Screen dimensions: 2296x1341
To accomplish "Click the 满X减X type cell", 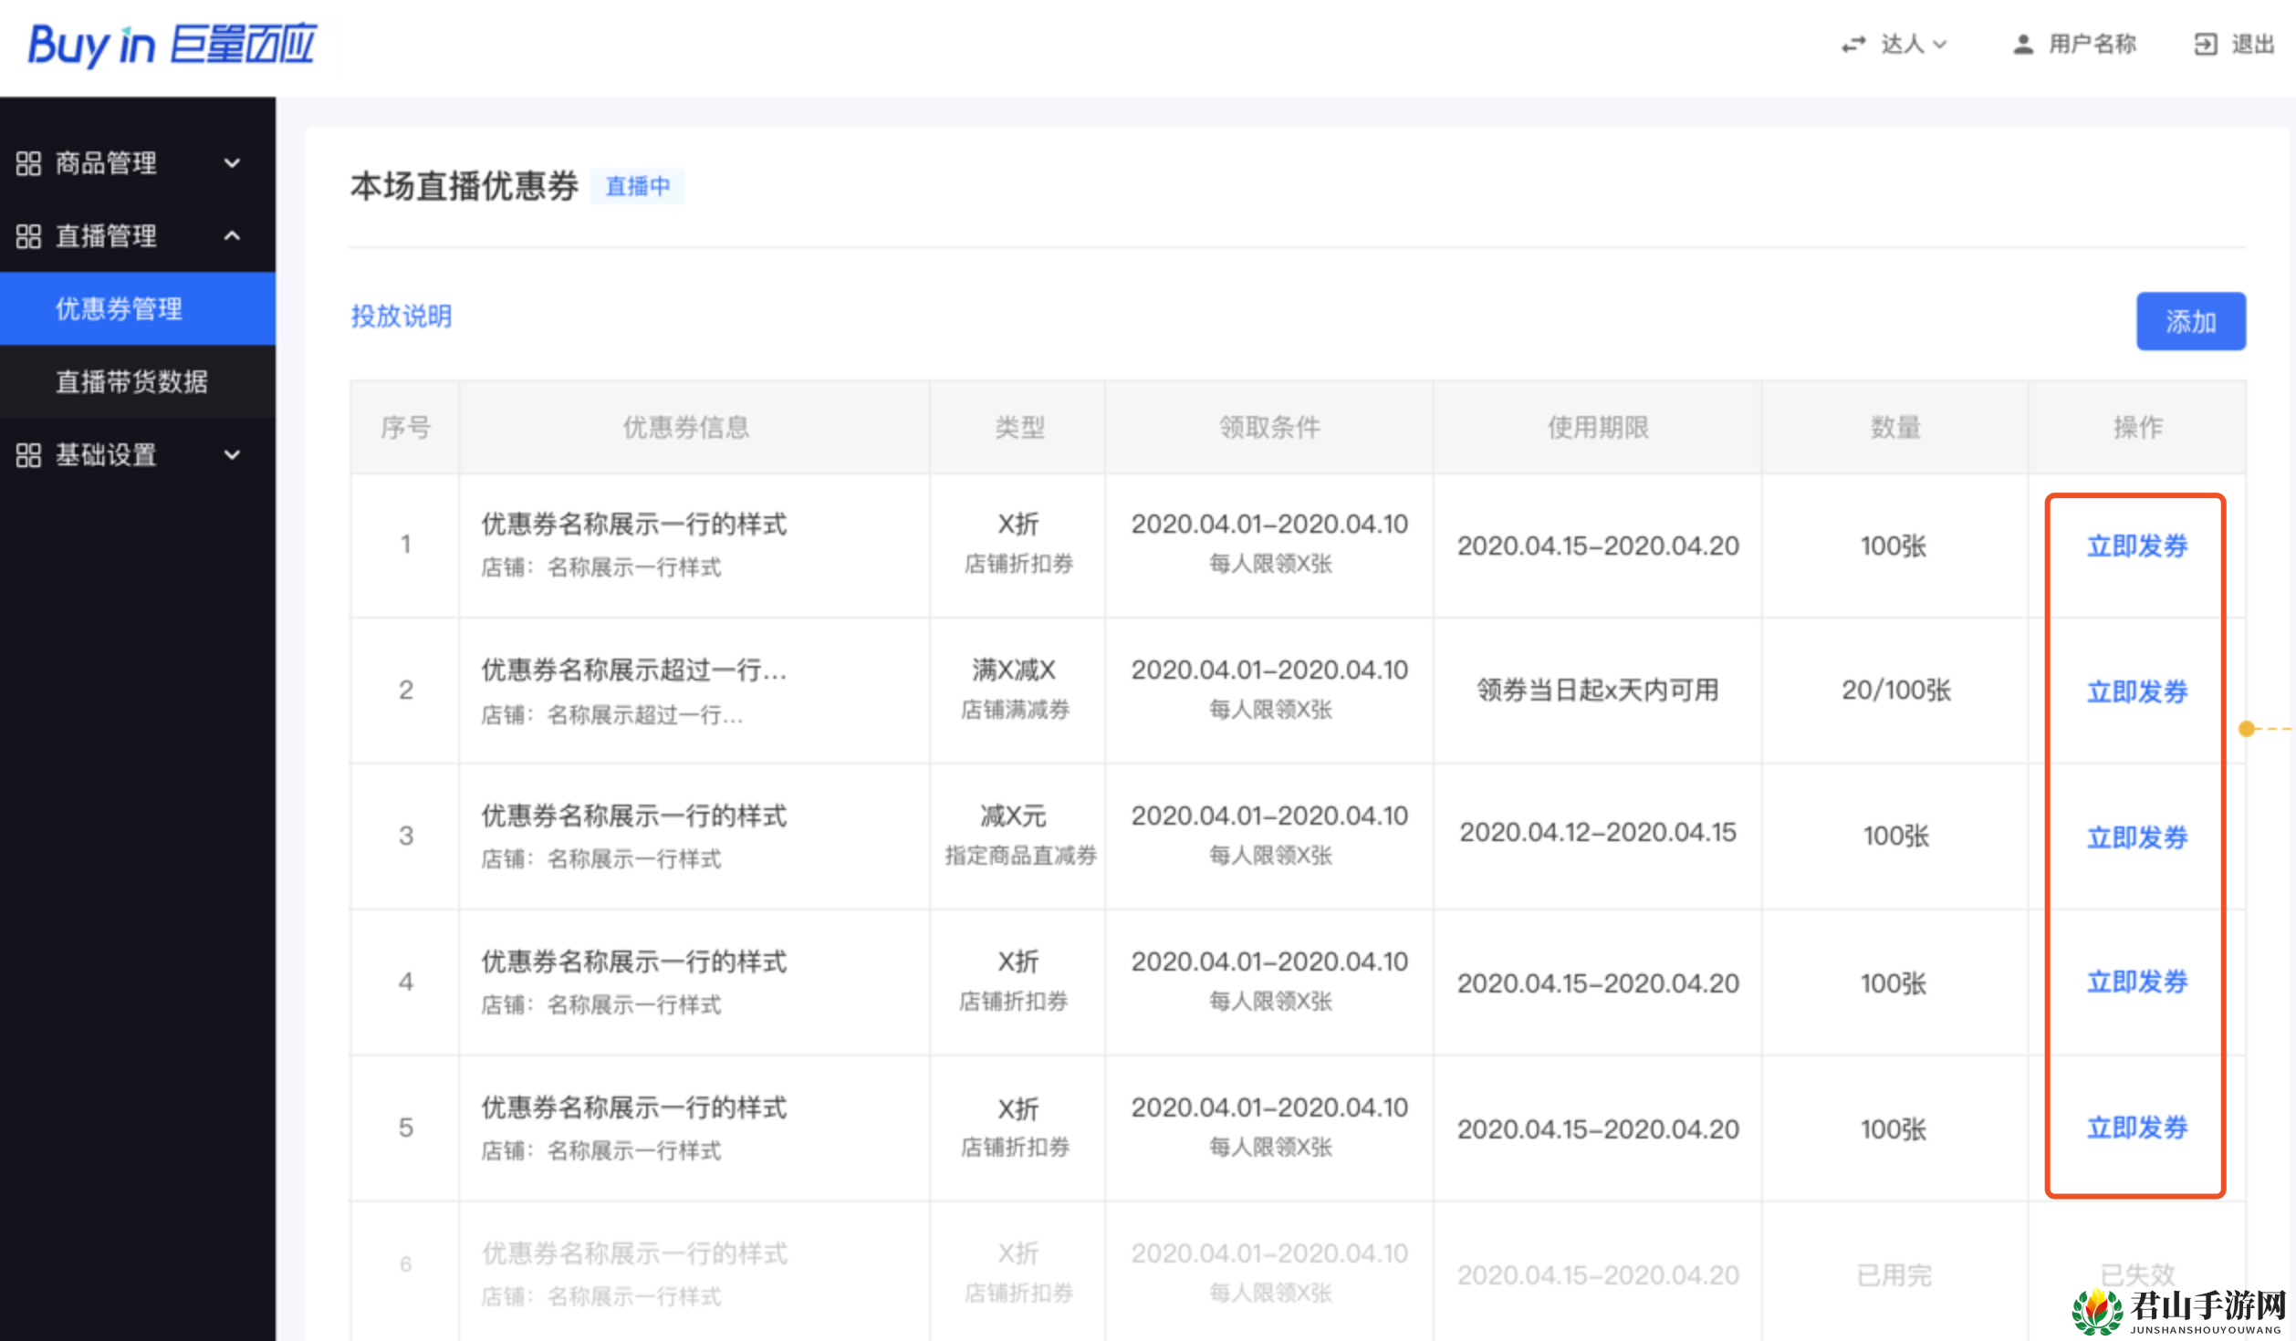I will pyautogui.click(x=1014, y=670).
